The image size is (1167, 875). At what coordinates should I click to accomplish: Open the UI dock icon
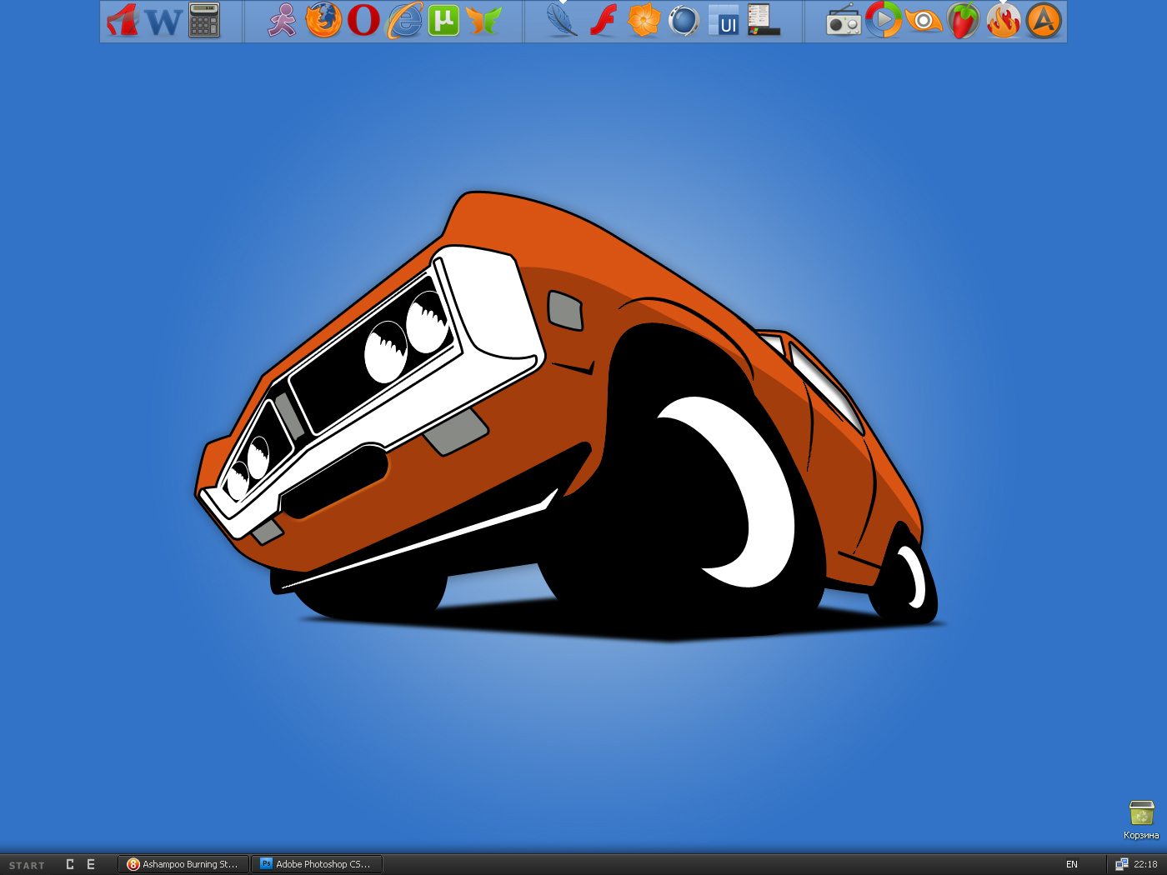[724, 21]
